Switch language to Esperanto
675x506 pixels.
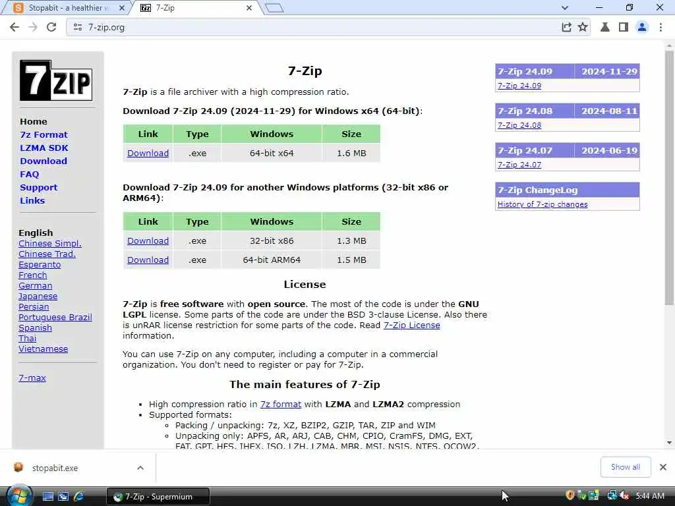pyautogui.click(x=40, y=265)
